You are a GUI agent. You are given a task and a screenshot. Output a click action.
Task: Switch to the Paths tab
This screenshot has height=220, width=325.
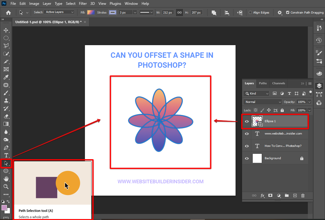pyautogui.click(x=263, y=83)
